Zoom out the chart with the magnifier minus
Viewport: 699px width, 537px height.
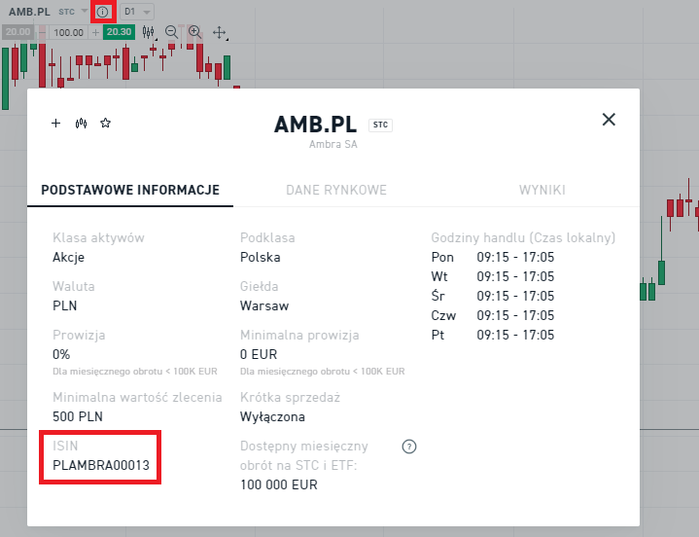[172, 32]
